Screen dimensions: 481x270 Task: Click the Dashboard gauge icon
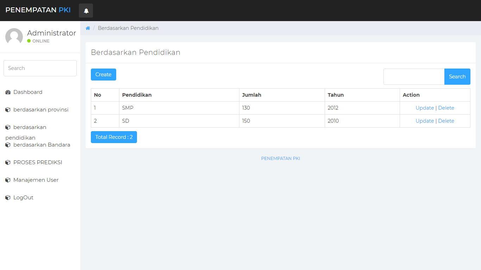[8, 92]
